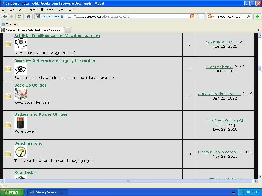Reload the page with the refresh icon

(x=19, y=16)
